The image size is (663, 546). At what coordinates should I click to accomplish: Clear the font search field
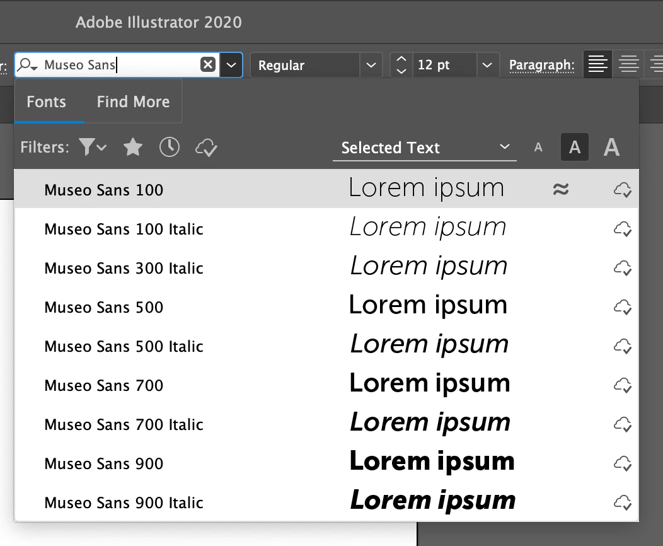point(207,65)
